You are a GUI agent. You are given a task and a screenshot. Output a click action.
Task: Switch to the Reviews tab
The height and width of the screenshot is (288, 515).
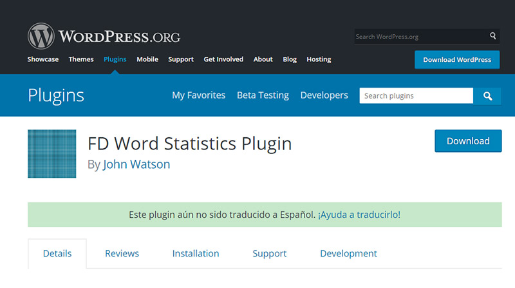coord(122,253)
